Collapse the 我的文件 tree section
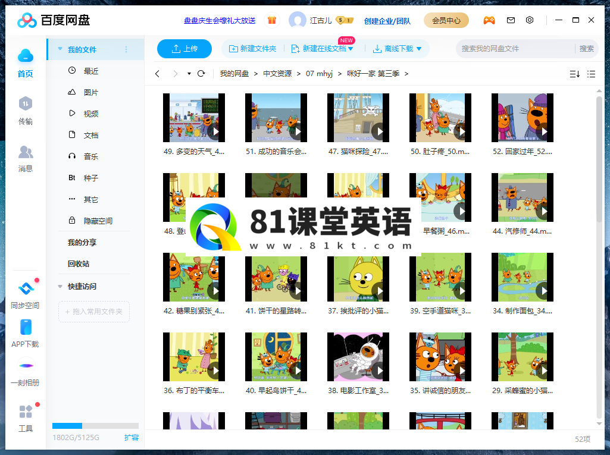Image resolution: width=610 pixels, height=455 pixels. (x=60, y=49)
